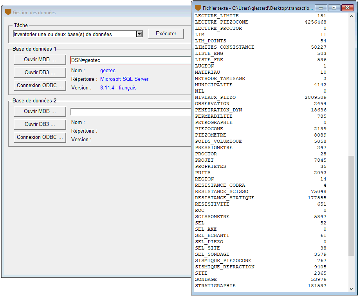Select the OBSERVATION row
359x297 pixels.
click(261, 104)
